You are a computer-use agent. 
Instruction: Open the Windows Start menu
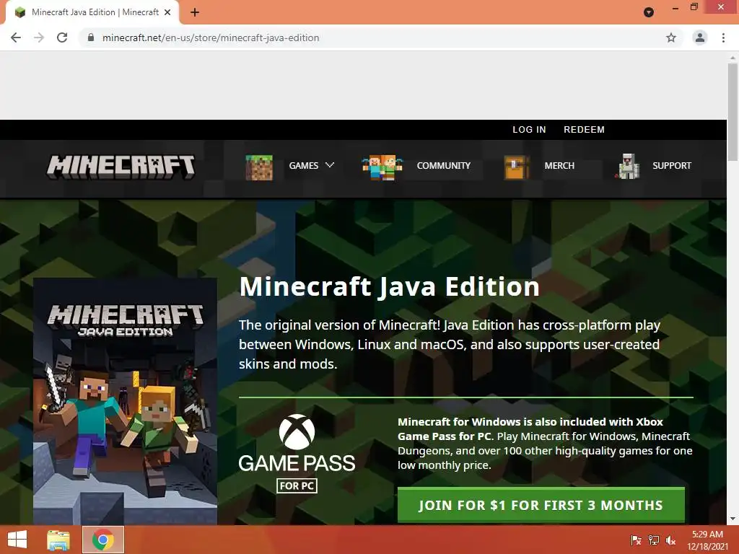coord(17,540)
